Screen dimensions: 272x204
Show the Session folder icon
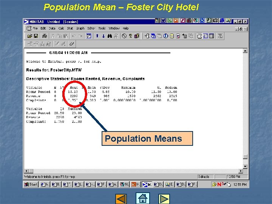point(147,36)
